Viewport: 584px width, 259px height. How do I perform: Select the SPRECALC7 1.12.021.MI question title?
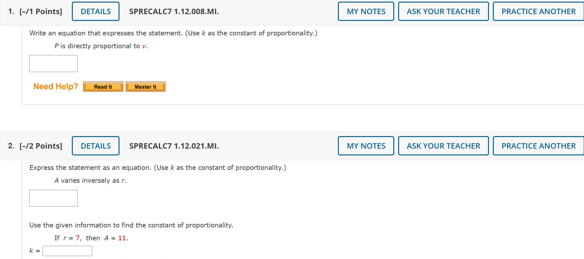pyautogui.click(x=174, y=145)
